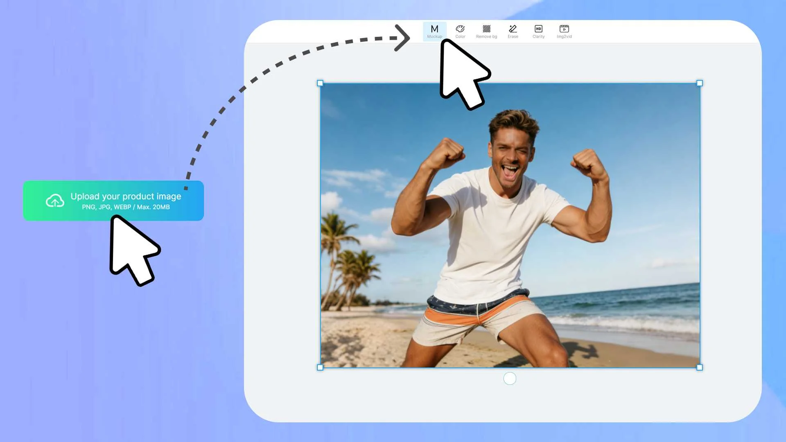Open the Img2vid tool
The height and width of the screenshot is (442, 786).
tap(564, 32)
